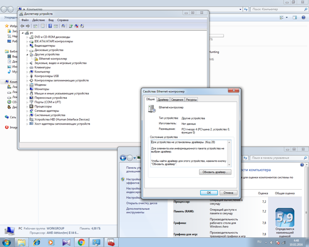This screenshot has height=247, width=309.
Task: Click Scan for hardware changes toolbar icon
Action: point(63,26)
